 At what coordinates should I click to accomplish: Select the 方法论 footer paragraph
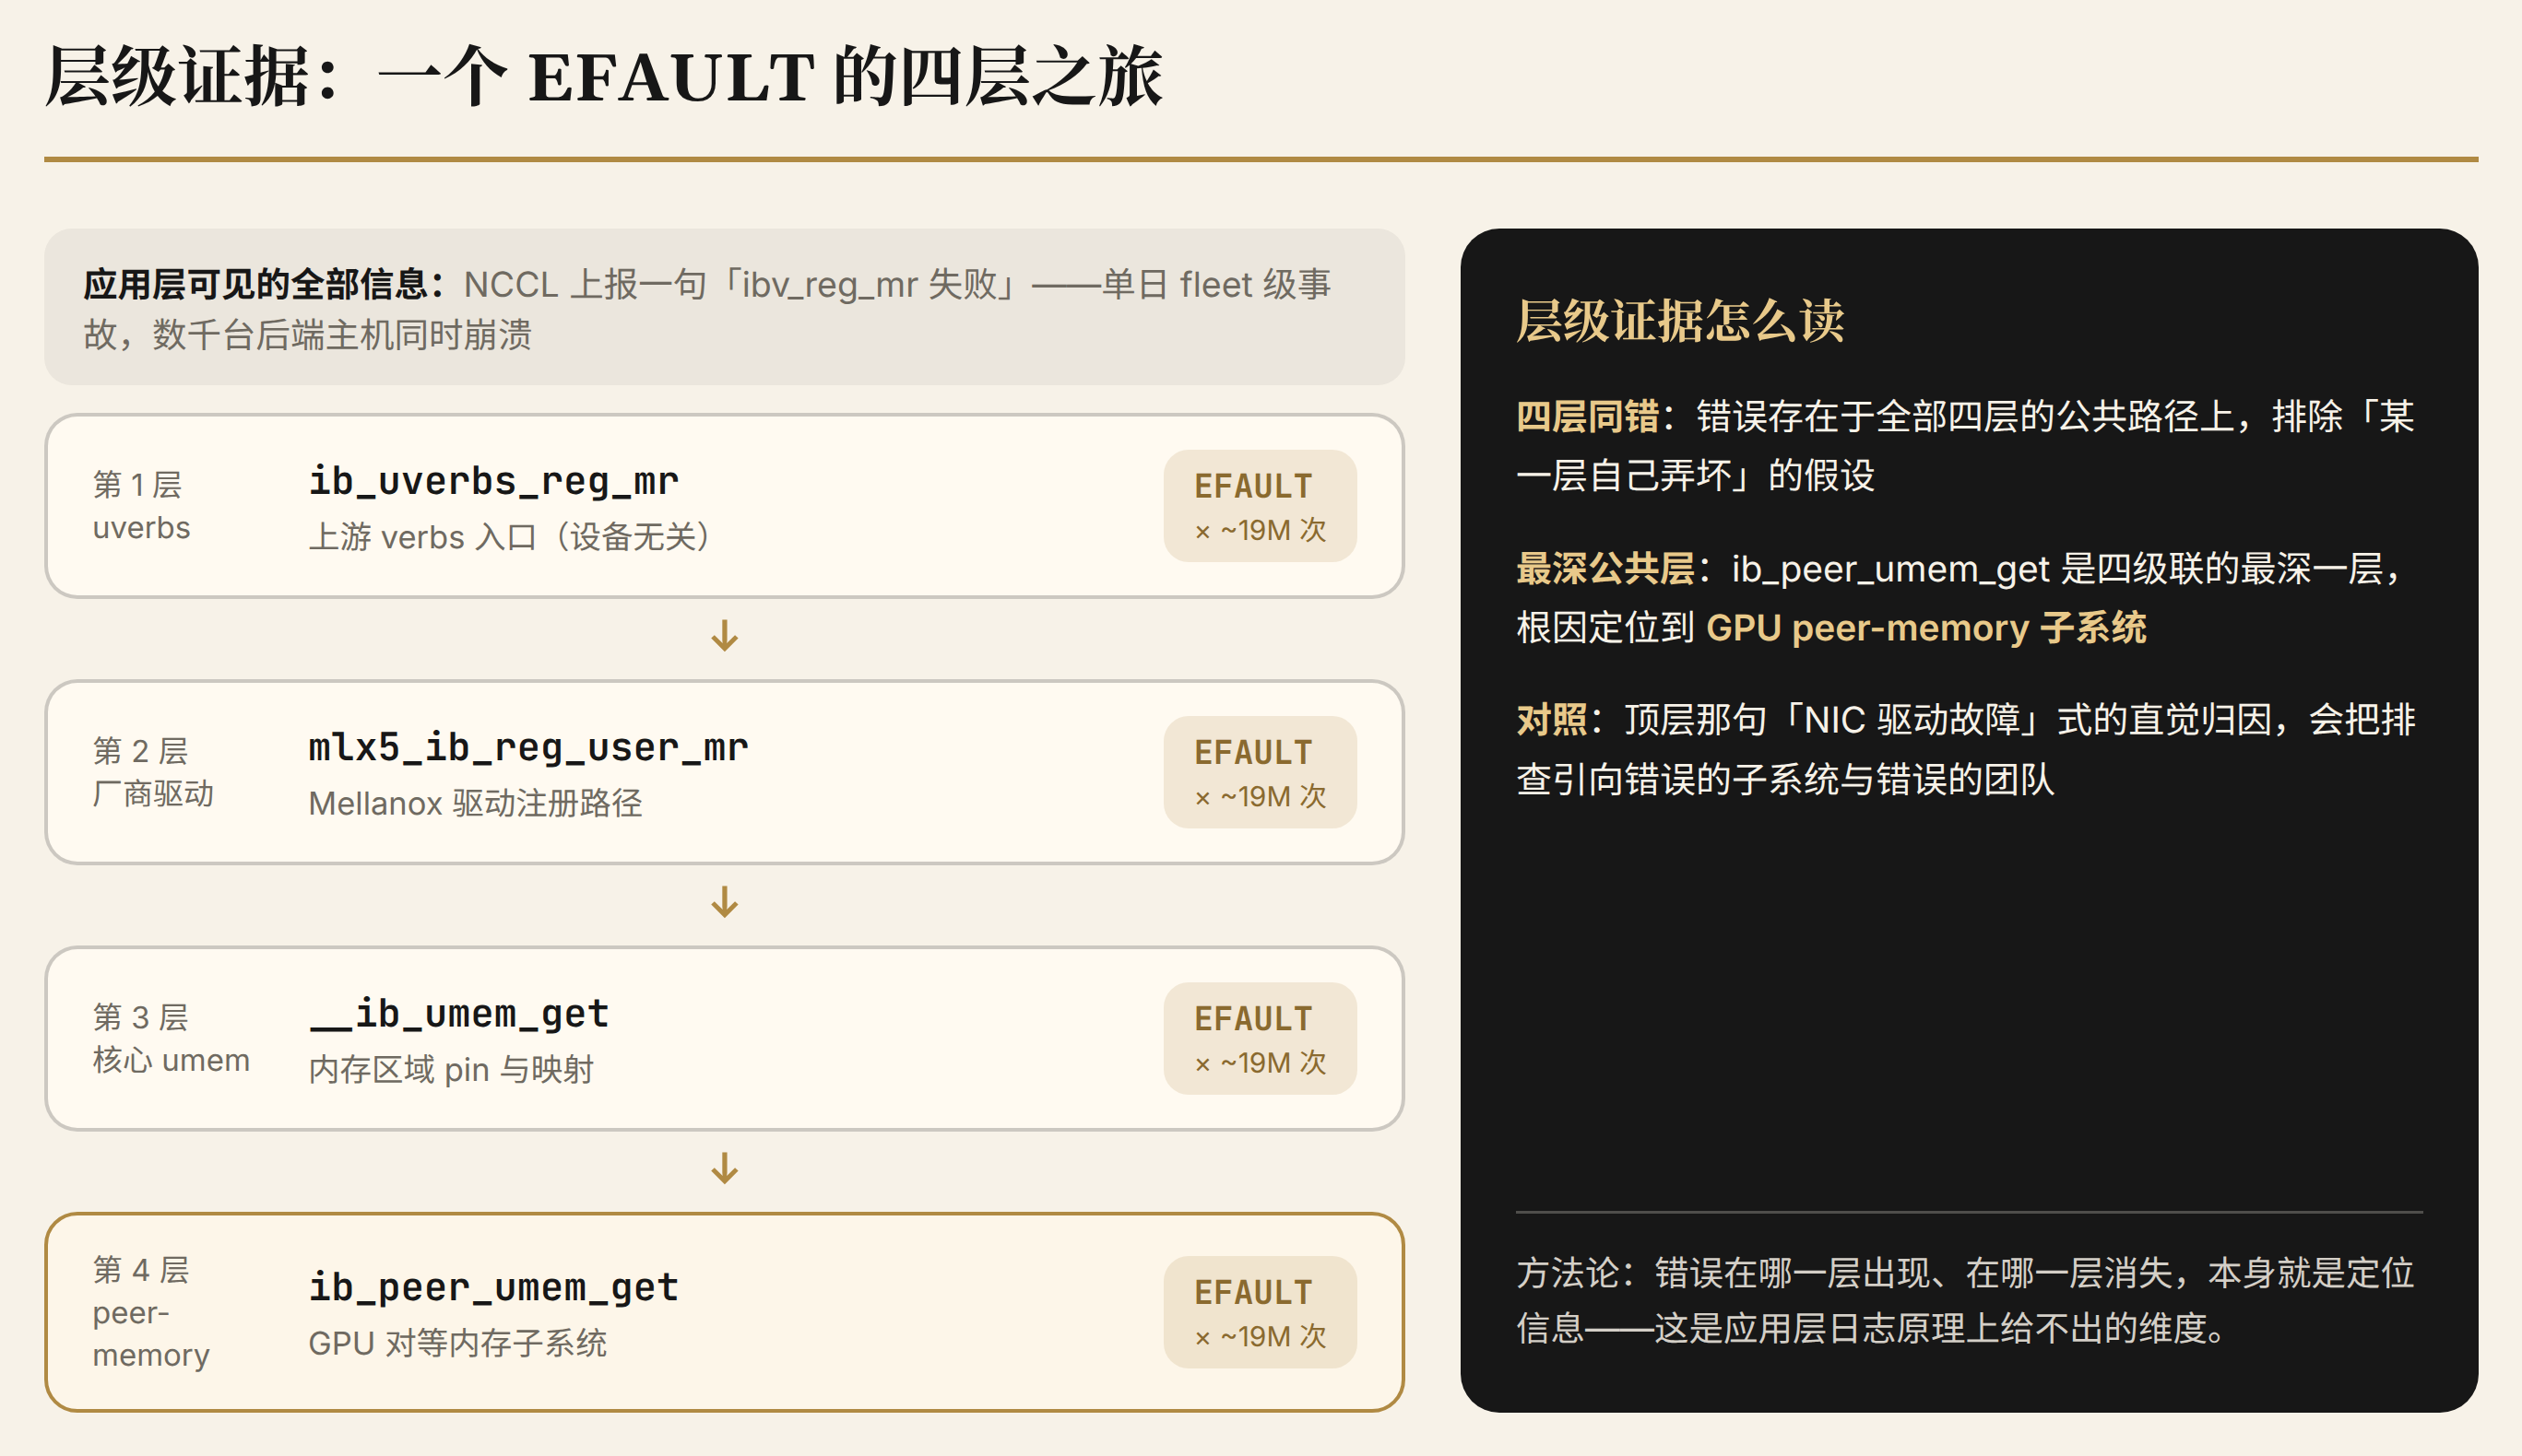[1965, 1300]
